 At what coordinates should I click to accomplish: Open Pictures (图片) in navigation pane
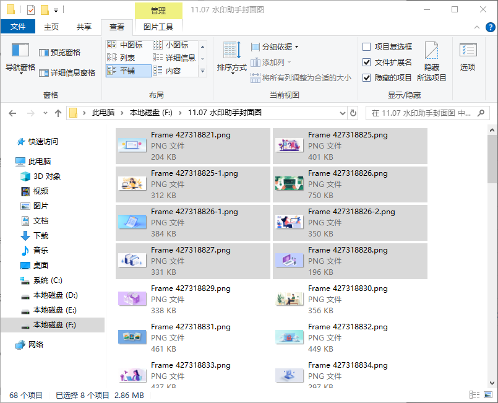pyautogui.click(x=35, y=206)
